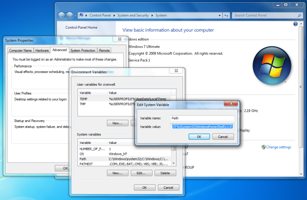307x200 pixels.
Task: Maximize the Control Panel window
Action: [286, 5]
